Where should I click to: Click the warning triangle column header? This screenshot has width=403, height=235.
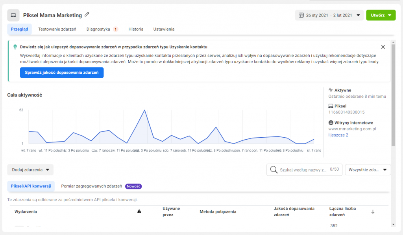tap(139, 211)
